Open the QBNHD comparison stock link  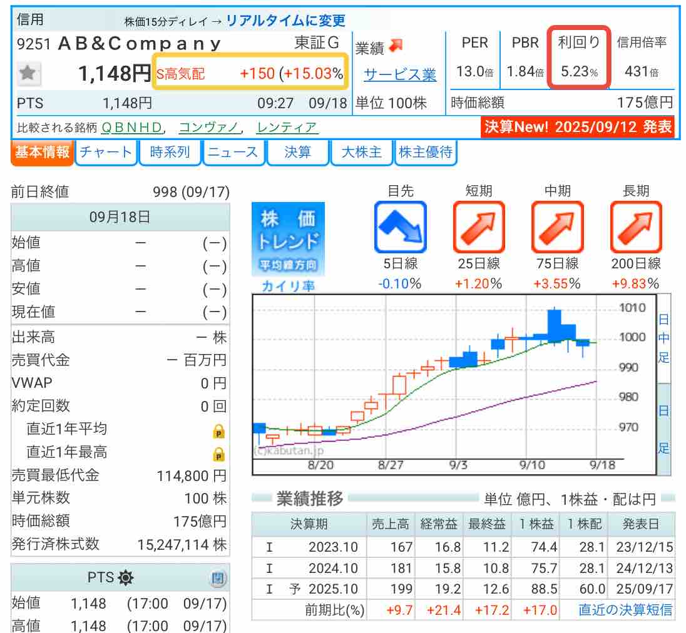point(131,128)
